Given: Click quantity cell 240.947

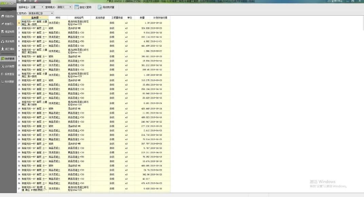Looking at the screenshot, I should coord(142,122).
